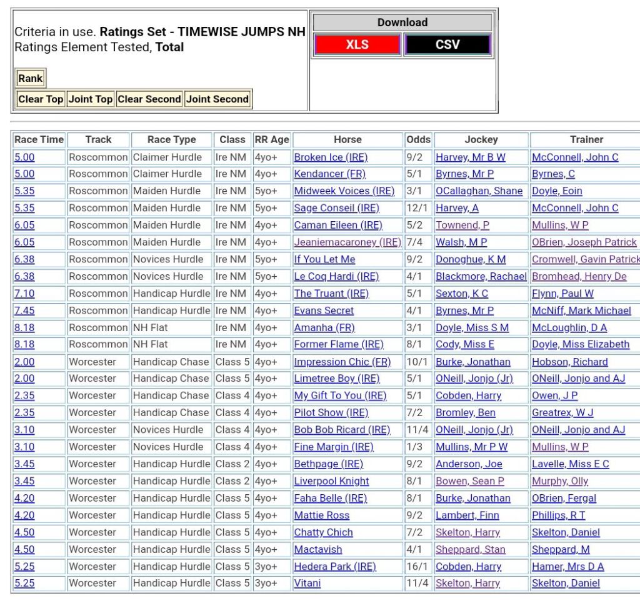Open jockey Blackmore, Rachael link
The height and width of the screenshot is (606, 640).
click(x=481, y=277)
